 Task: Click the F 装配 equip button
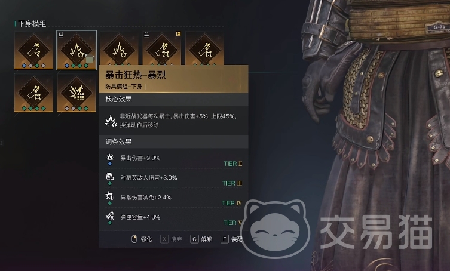coord(231,239)
